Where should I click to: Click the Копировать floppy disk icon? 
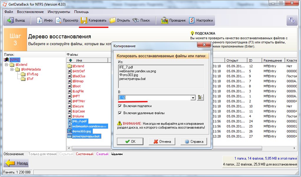84,20
